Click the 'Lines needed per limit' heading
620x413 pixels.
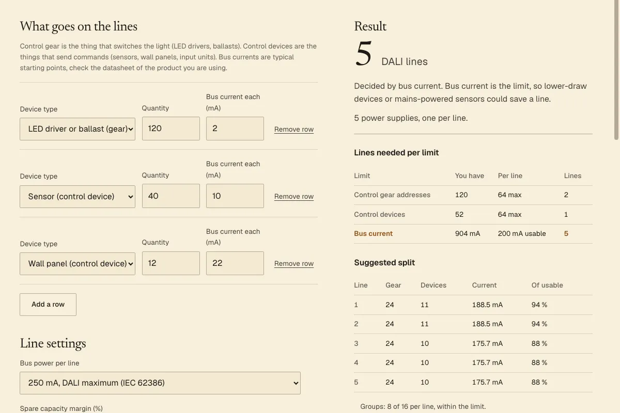(396, 153)
